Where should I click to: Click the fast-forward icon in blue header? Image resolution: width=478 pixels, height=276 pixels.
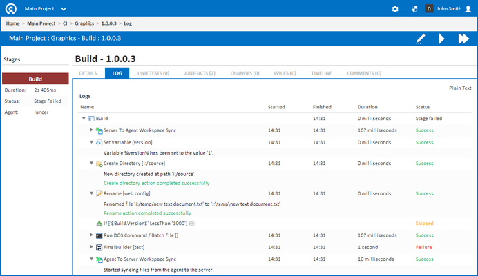point(463,39)
